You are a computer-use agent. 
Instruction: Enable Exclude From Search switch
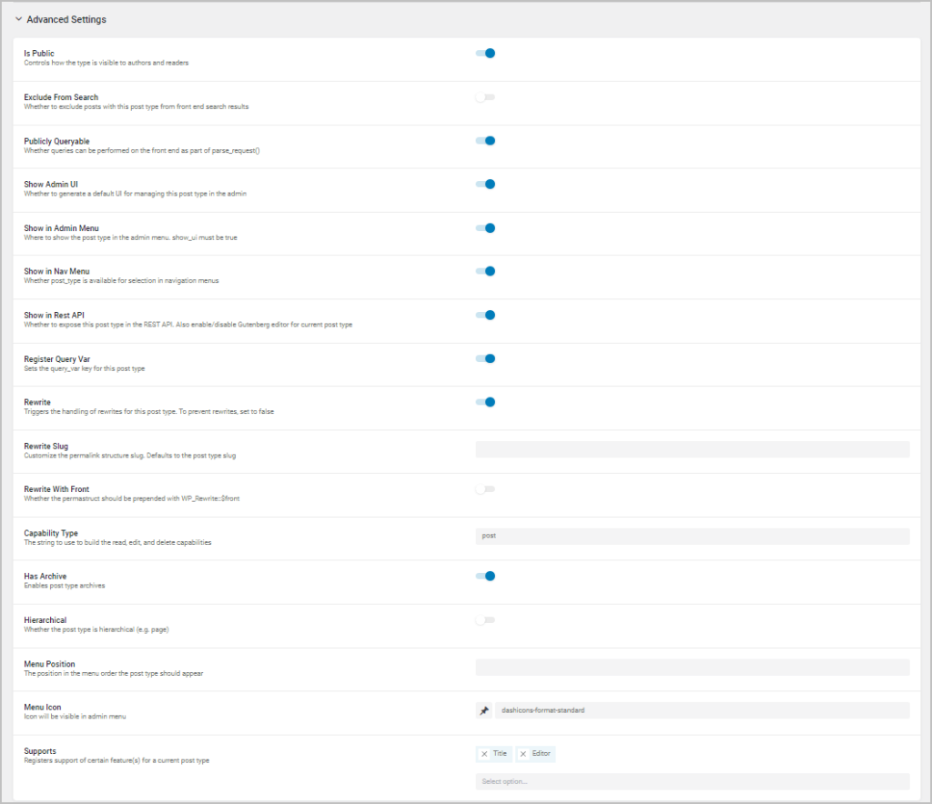tap(485, 97)
